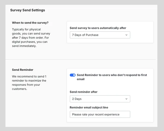Click the "Send Reminder" section heading on the left
This screenshot has width=164, height=131.
coord(23,70)
